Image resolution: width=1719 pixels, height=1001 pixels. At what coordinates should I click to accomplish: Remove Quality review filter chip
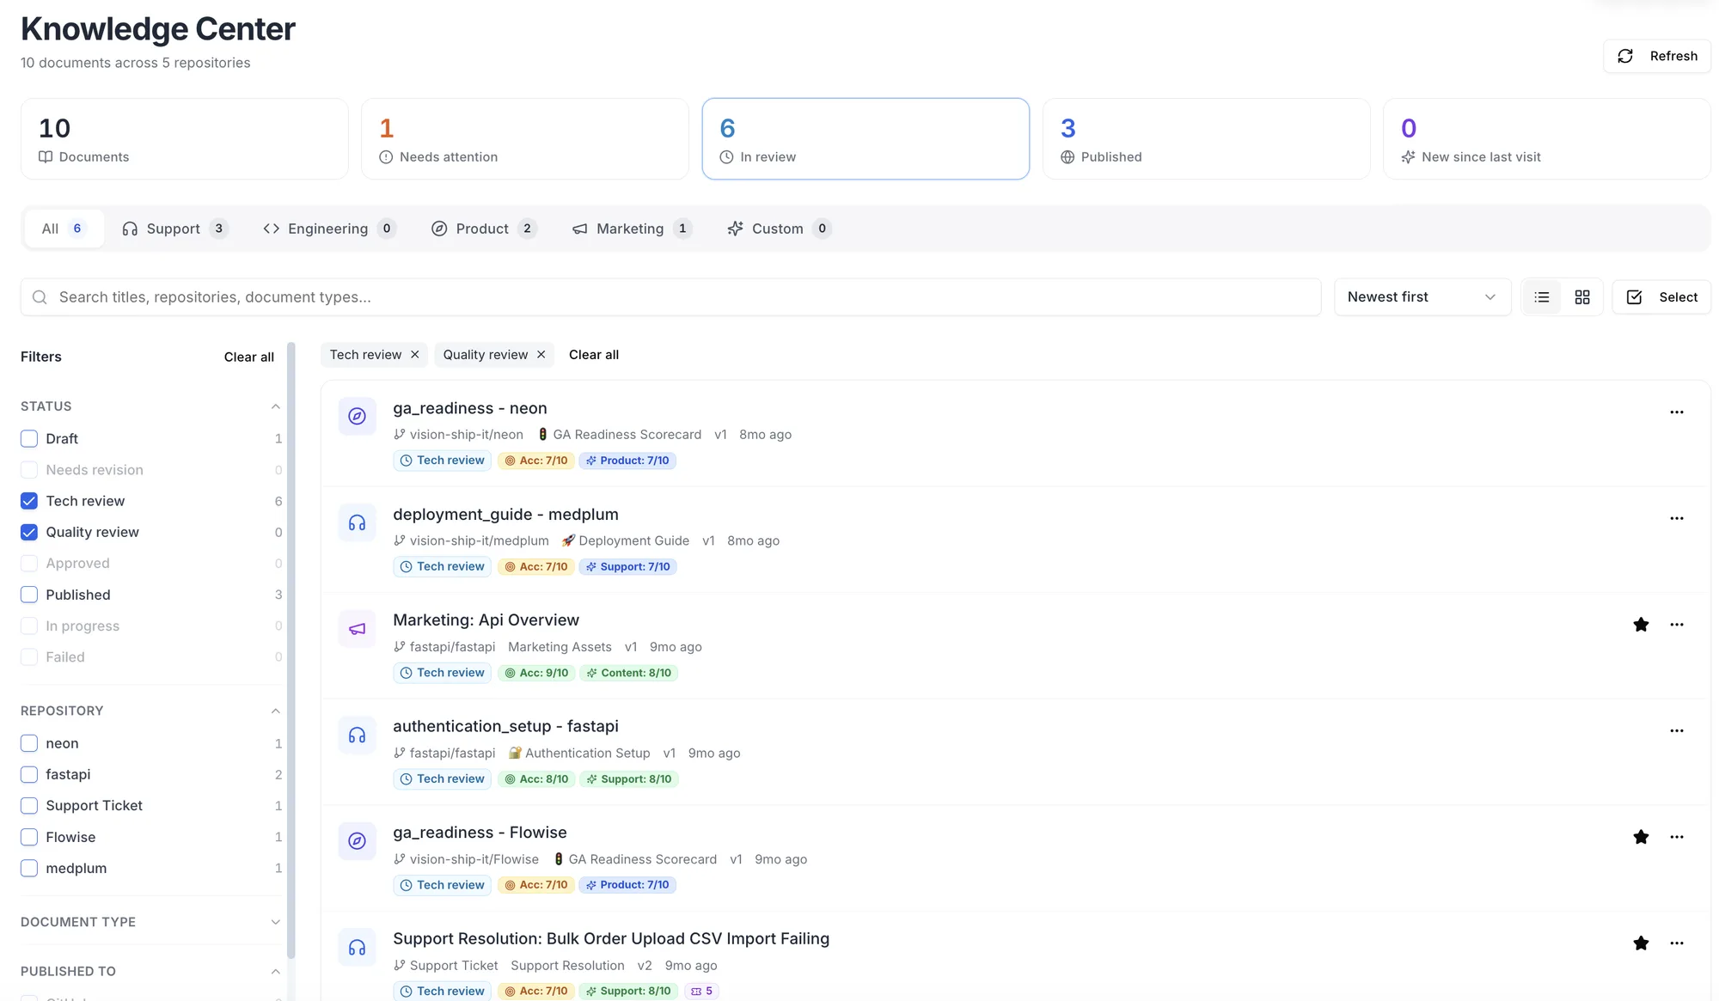click(541, 355)
